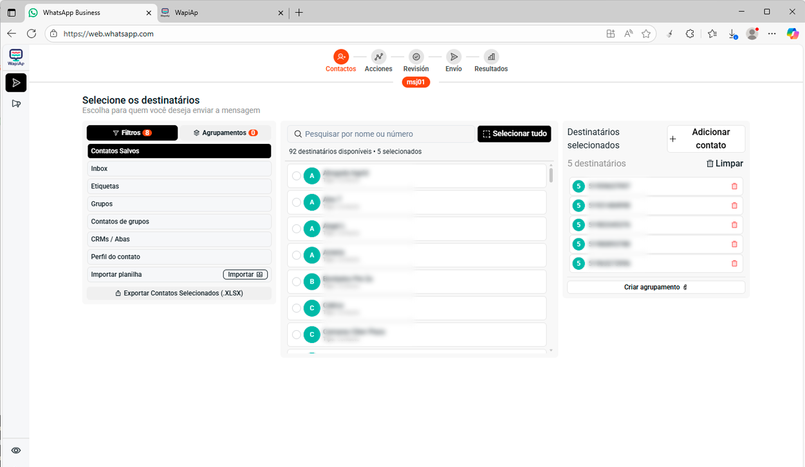The image size is (805, 467).
Task: Select the Envío step icon
Action: (x=454, y=57)
